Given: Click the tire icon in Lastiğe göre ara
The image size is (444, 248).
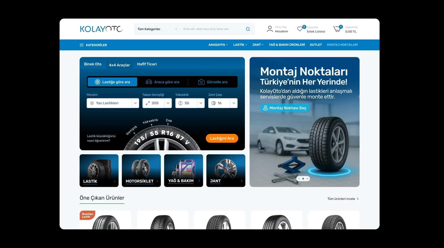Looking at the screenshot, I should [98, 82].
